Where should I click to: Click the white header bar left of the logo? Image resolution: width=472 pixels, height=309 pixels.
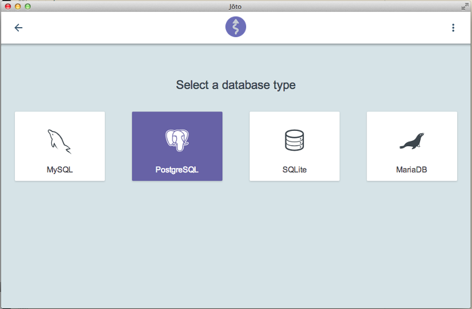[118, 28]
